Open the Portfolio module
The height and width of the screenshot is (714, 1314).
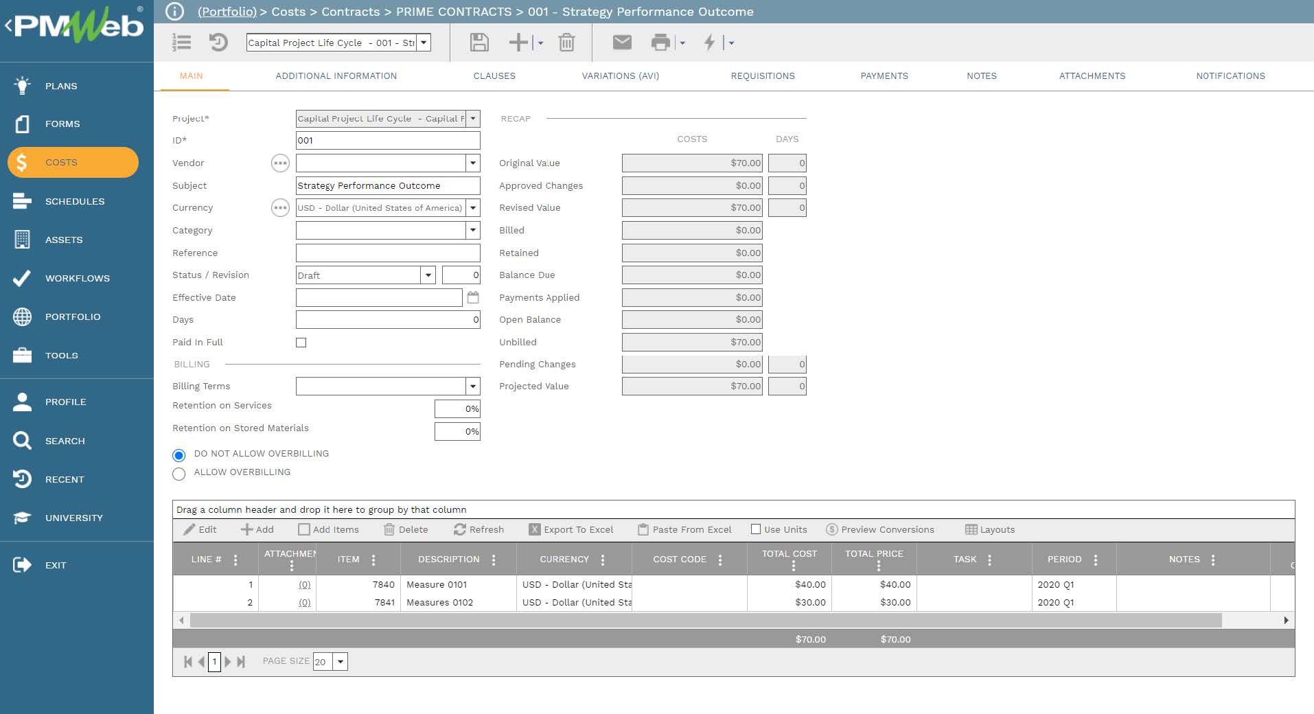click(73, 316)
